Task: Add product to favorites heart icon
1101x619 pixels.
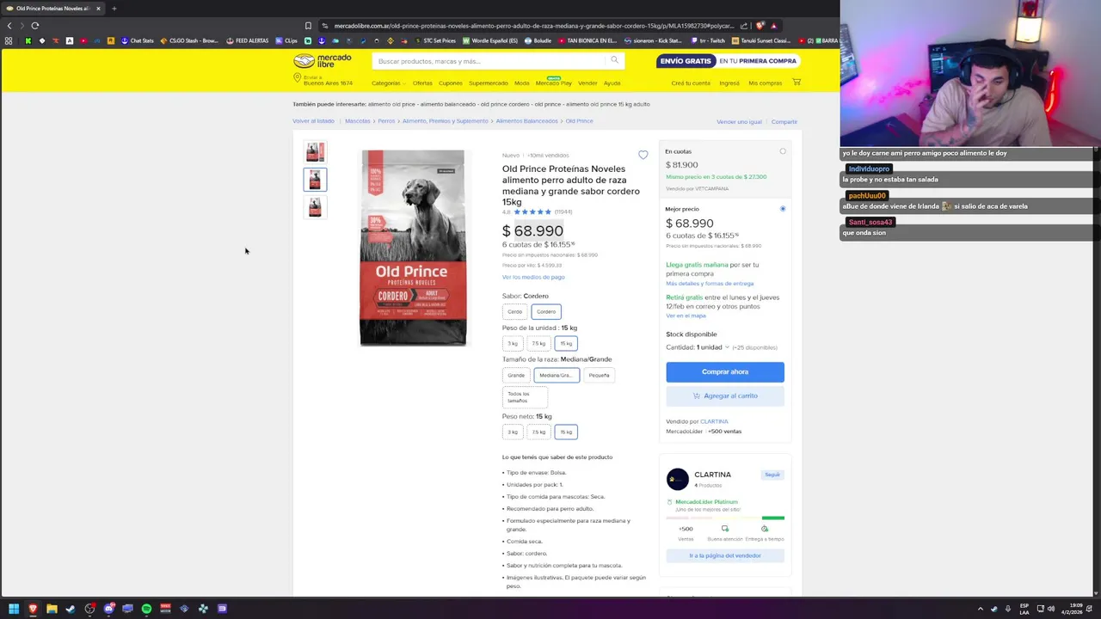Action: (x=643, y=155)
